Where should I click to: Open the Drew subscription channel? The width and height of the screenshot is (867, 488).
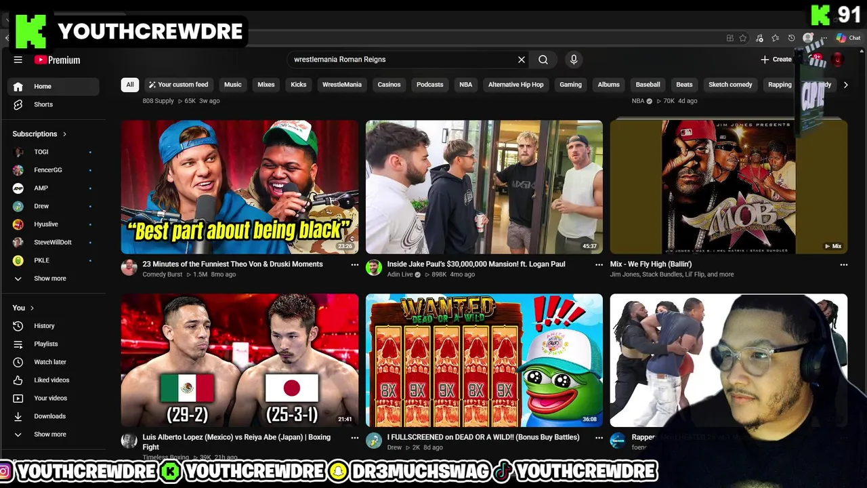[54, 206]
